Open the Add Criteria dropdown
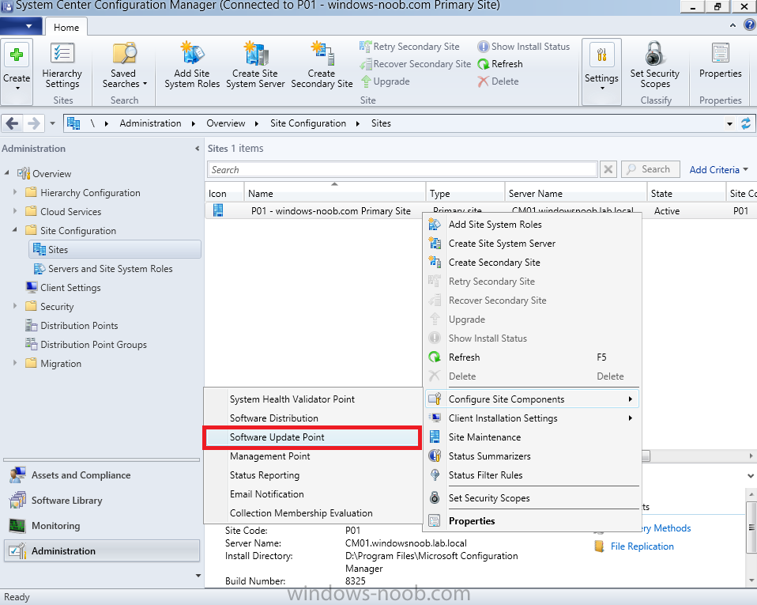This screenshot has width=757, height=605. pos(719,169)
